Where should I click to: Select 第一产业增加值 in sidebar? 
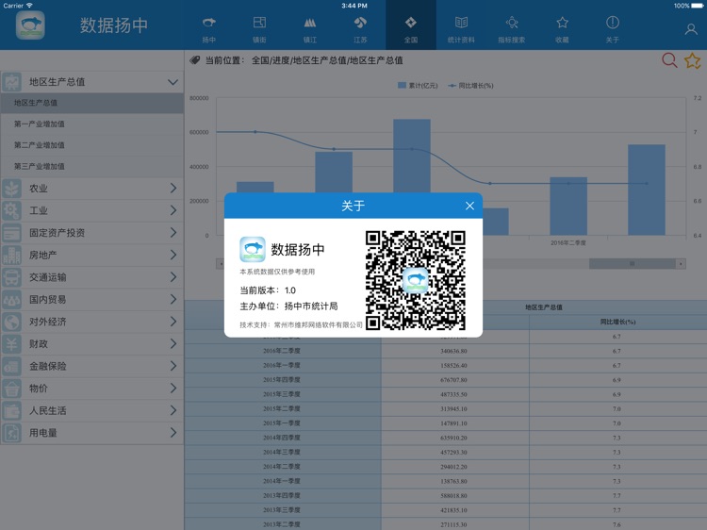(92, 124)
